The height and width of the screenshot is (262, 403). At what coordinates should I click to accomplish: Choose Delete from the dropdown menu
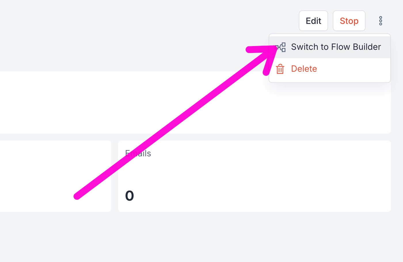[x=304, y=69]
